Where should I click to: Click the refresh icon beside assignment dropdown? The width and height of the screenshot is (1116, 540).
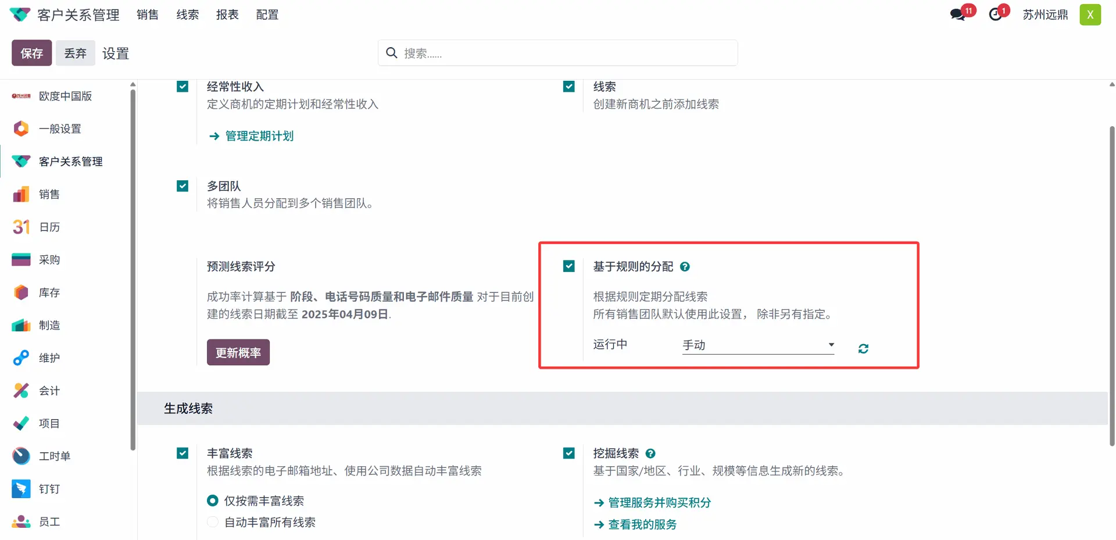863,348
